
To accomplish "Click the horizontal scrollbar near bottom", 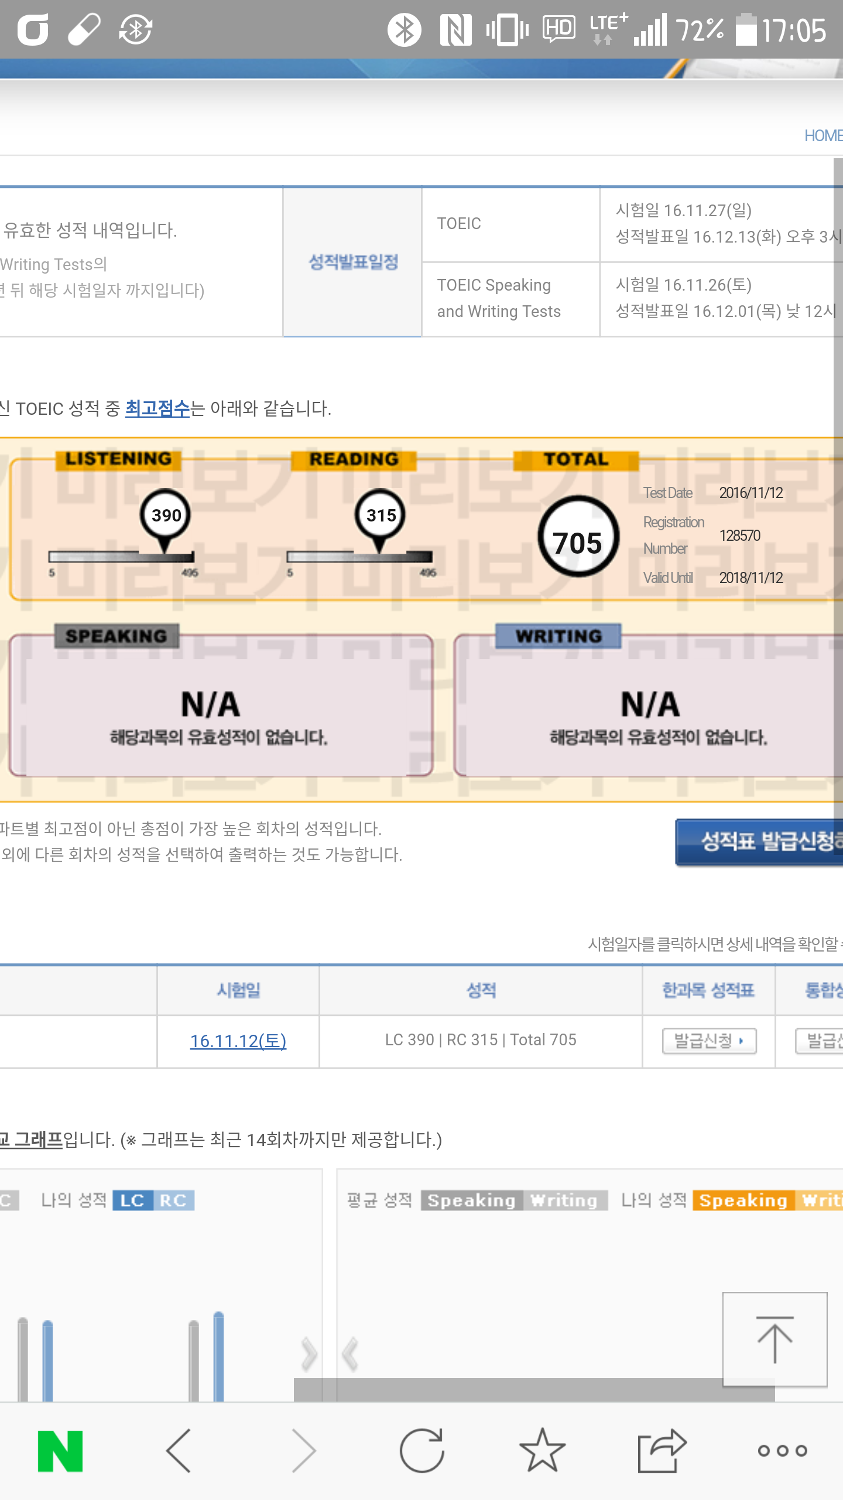I will point(534,1389).
